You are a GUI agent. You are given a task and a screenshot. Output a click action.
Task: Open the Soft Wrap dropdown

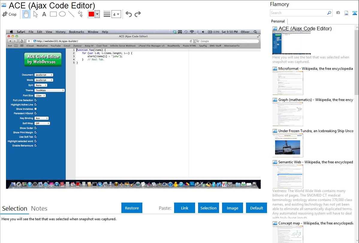tap(42, 123)
